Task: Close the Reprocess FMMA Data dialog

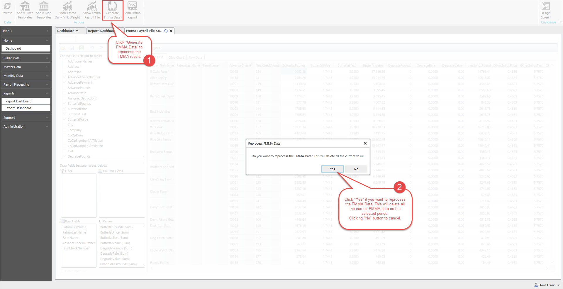Action: [365, 143]
